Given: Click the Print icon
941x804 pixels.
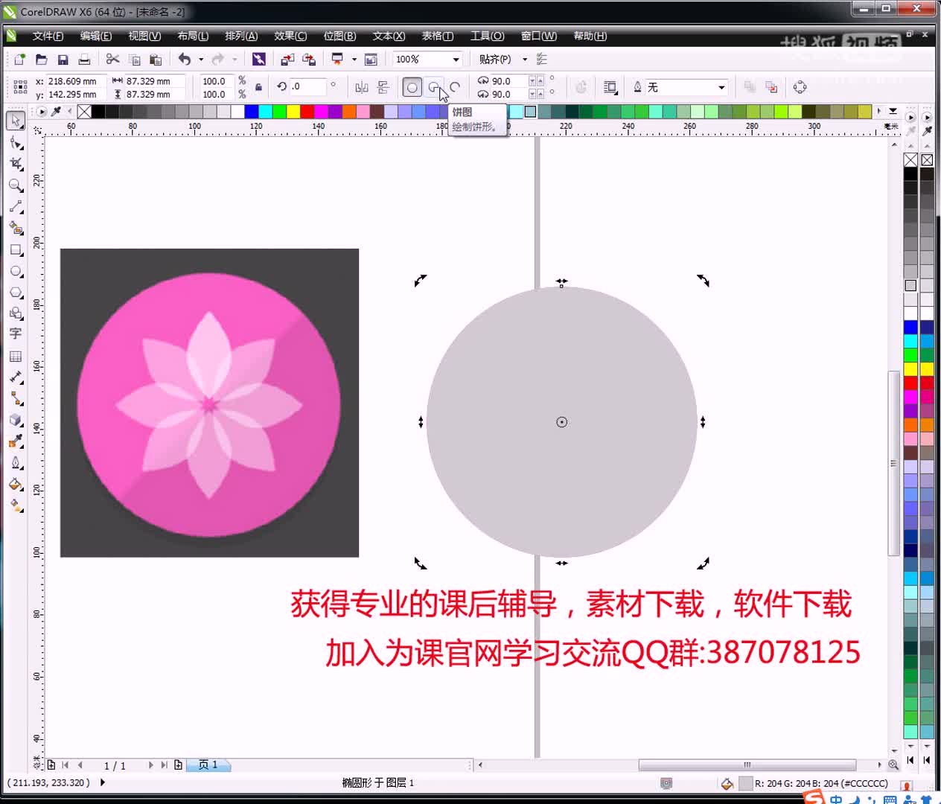Looking at the screenshot, I should pyautogui.click(x=85, y=60).
